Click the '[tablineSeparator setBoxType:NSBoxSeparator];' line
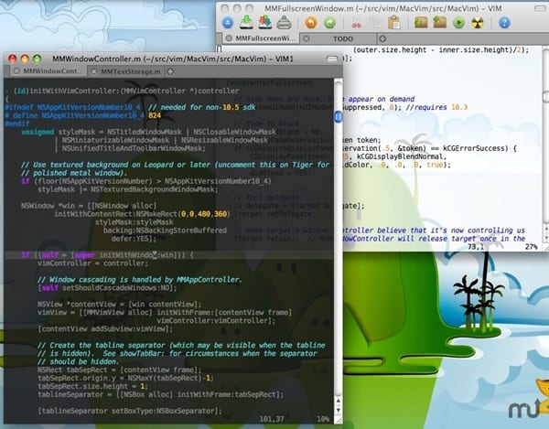Screen dimensions: 549x429 [x=130, y=411]
